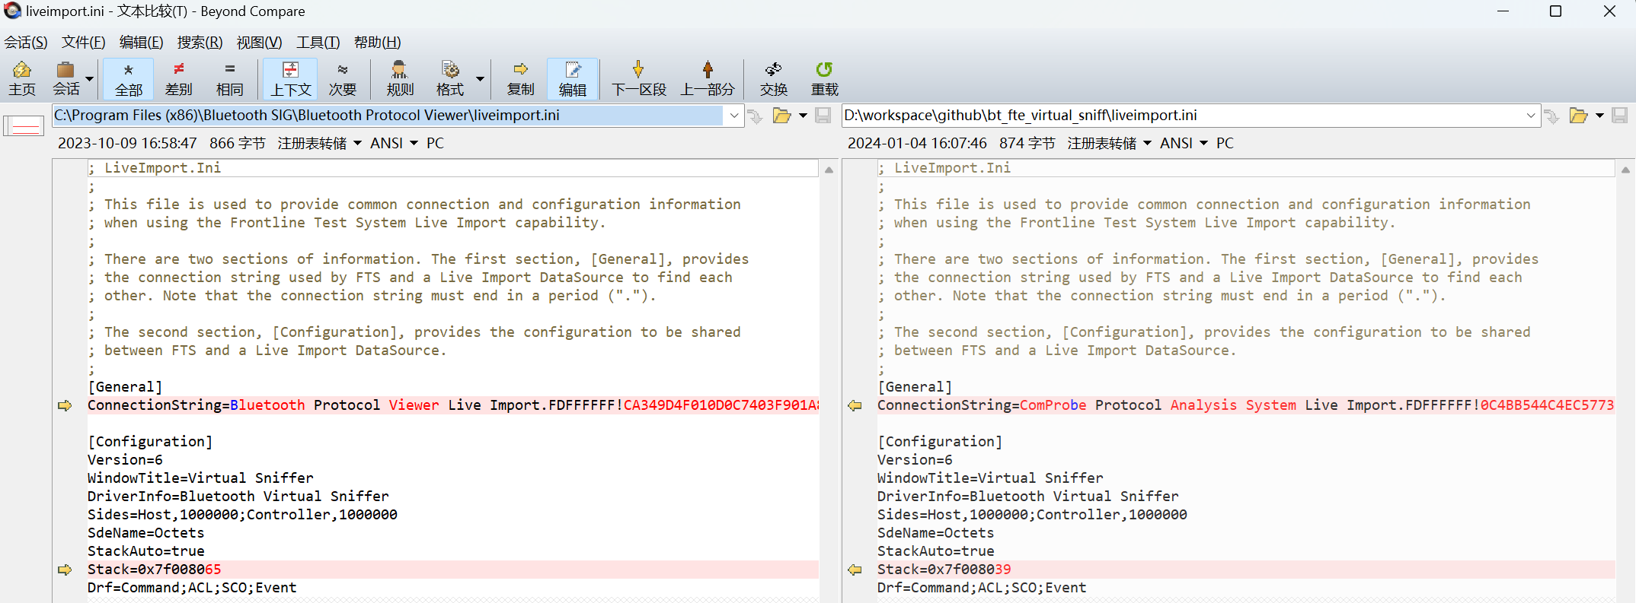The image size is (1636, 603).
Task: Click the left pane 866 字节 size label
Action: pos(237,143)
